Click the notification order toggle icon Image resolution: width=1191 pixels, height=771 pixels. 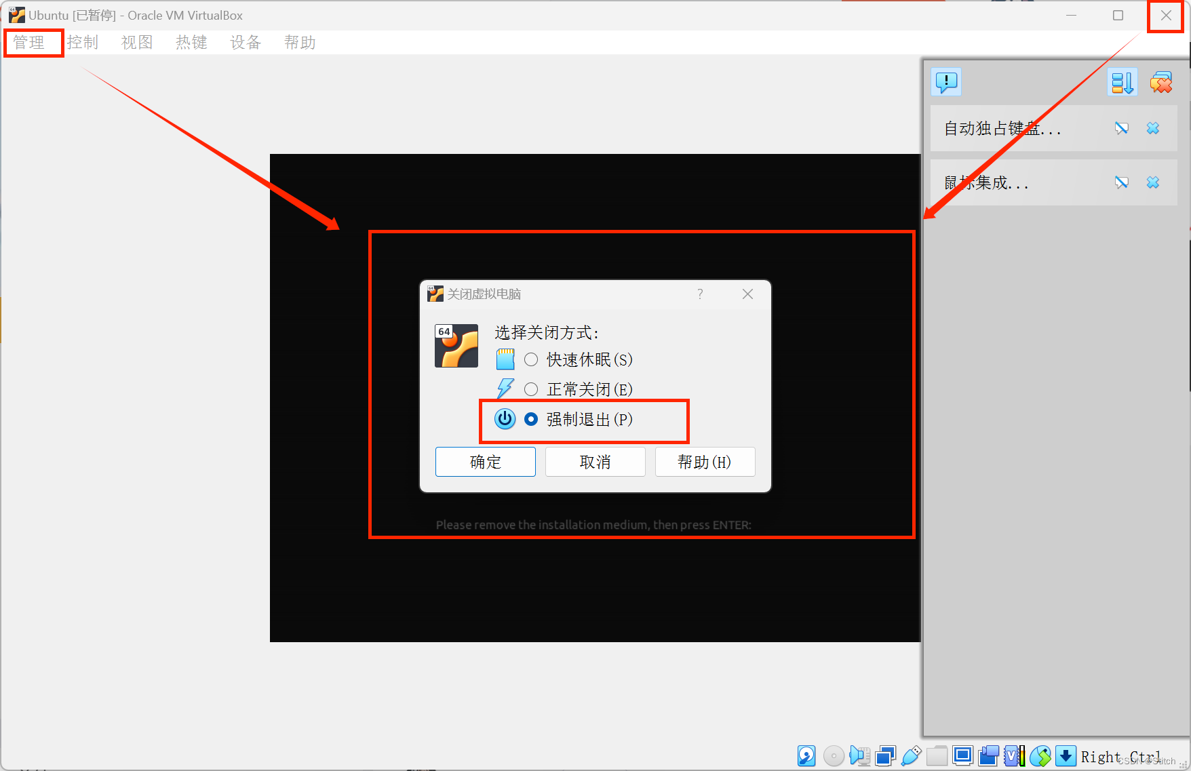pos(1122,83)
